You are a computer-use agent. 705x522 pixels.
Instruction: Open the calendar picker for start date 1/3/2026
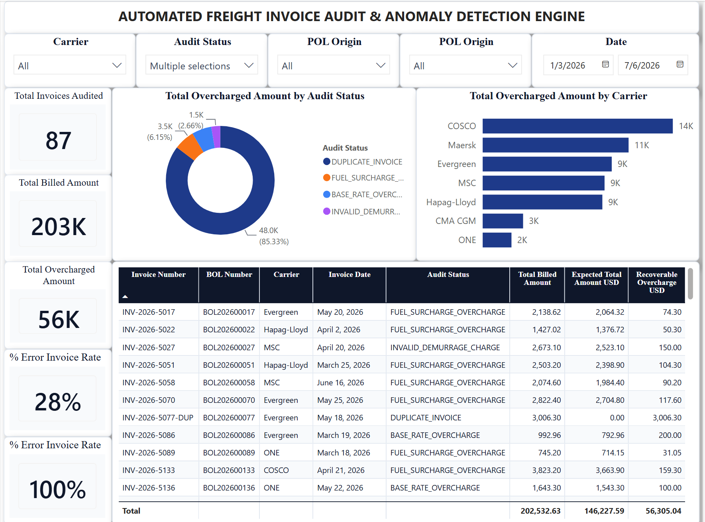(605, 65)
